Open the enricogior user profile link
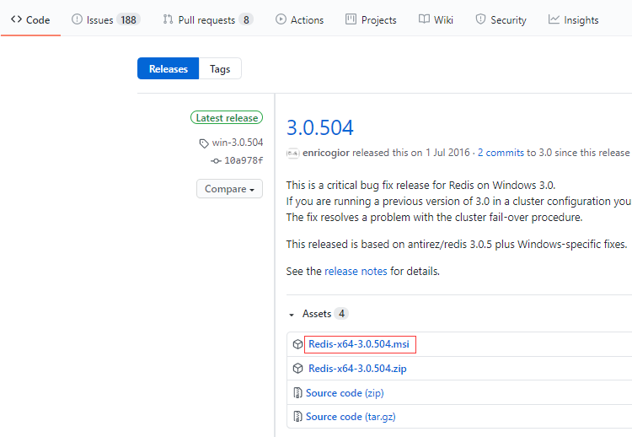The width and height of the screenshot is (632, 437). 326,153
